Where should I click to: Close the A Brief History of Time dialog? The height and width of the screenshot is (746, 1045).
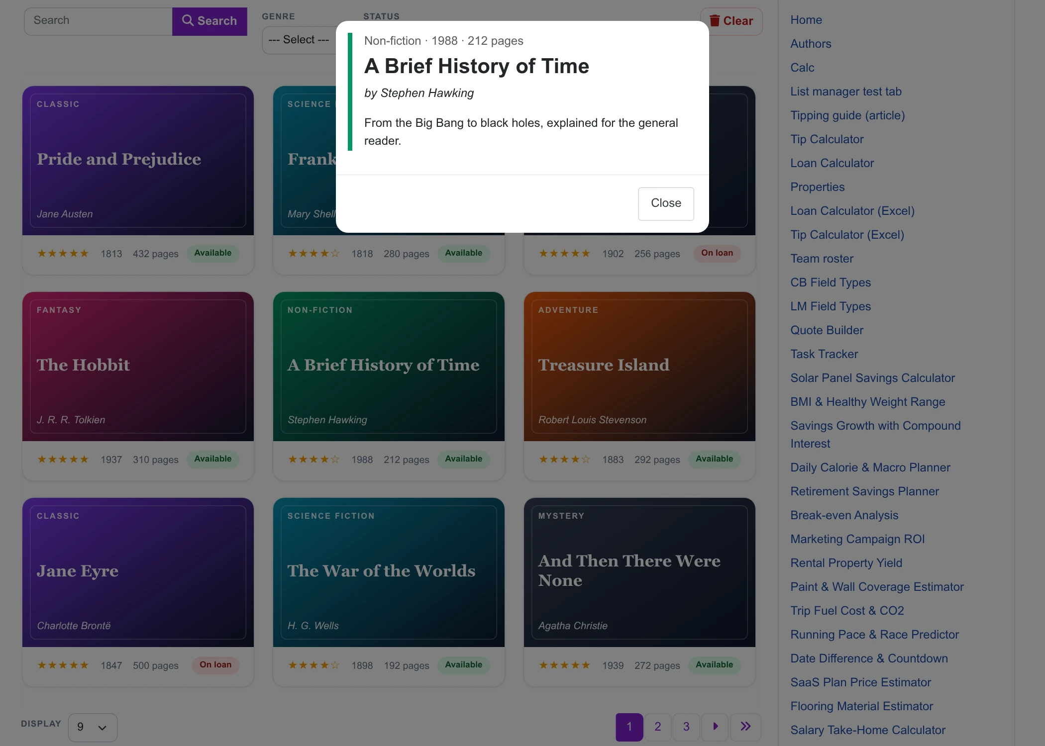pos(666,203)
